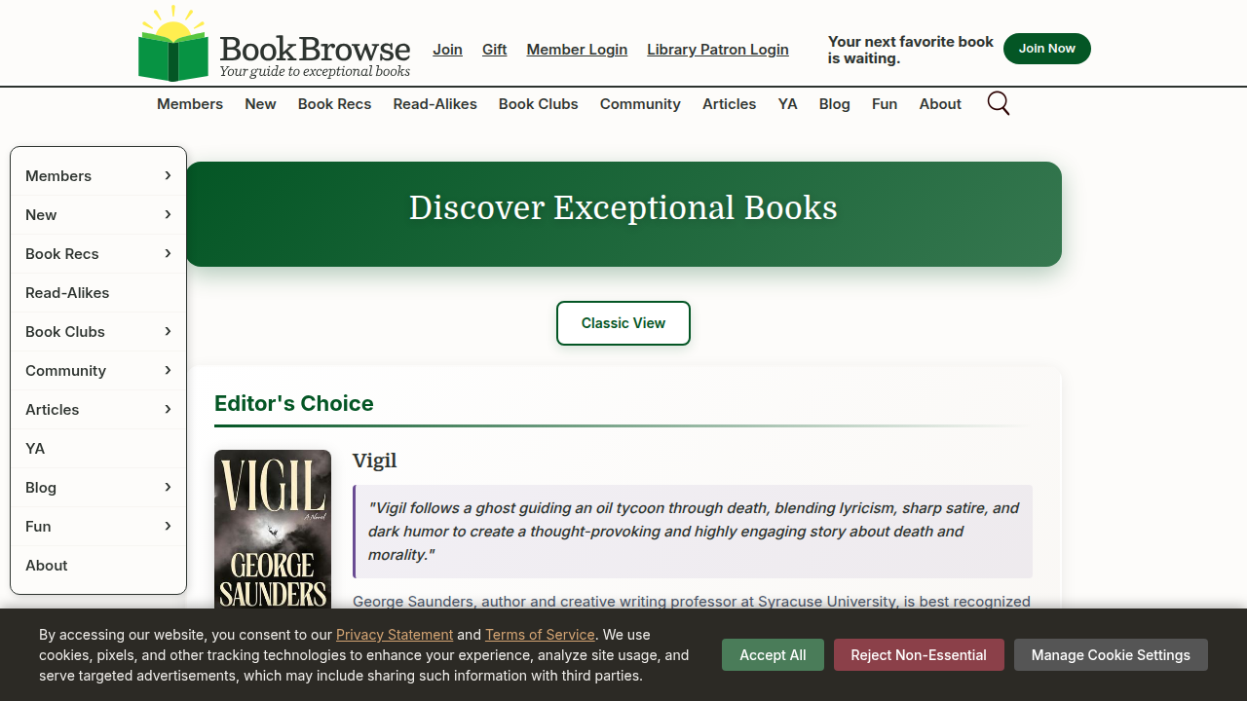Select About in the sidebar

pos(98,565)
